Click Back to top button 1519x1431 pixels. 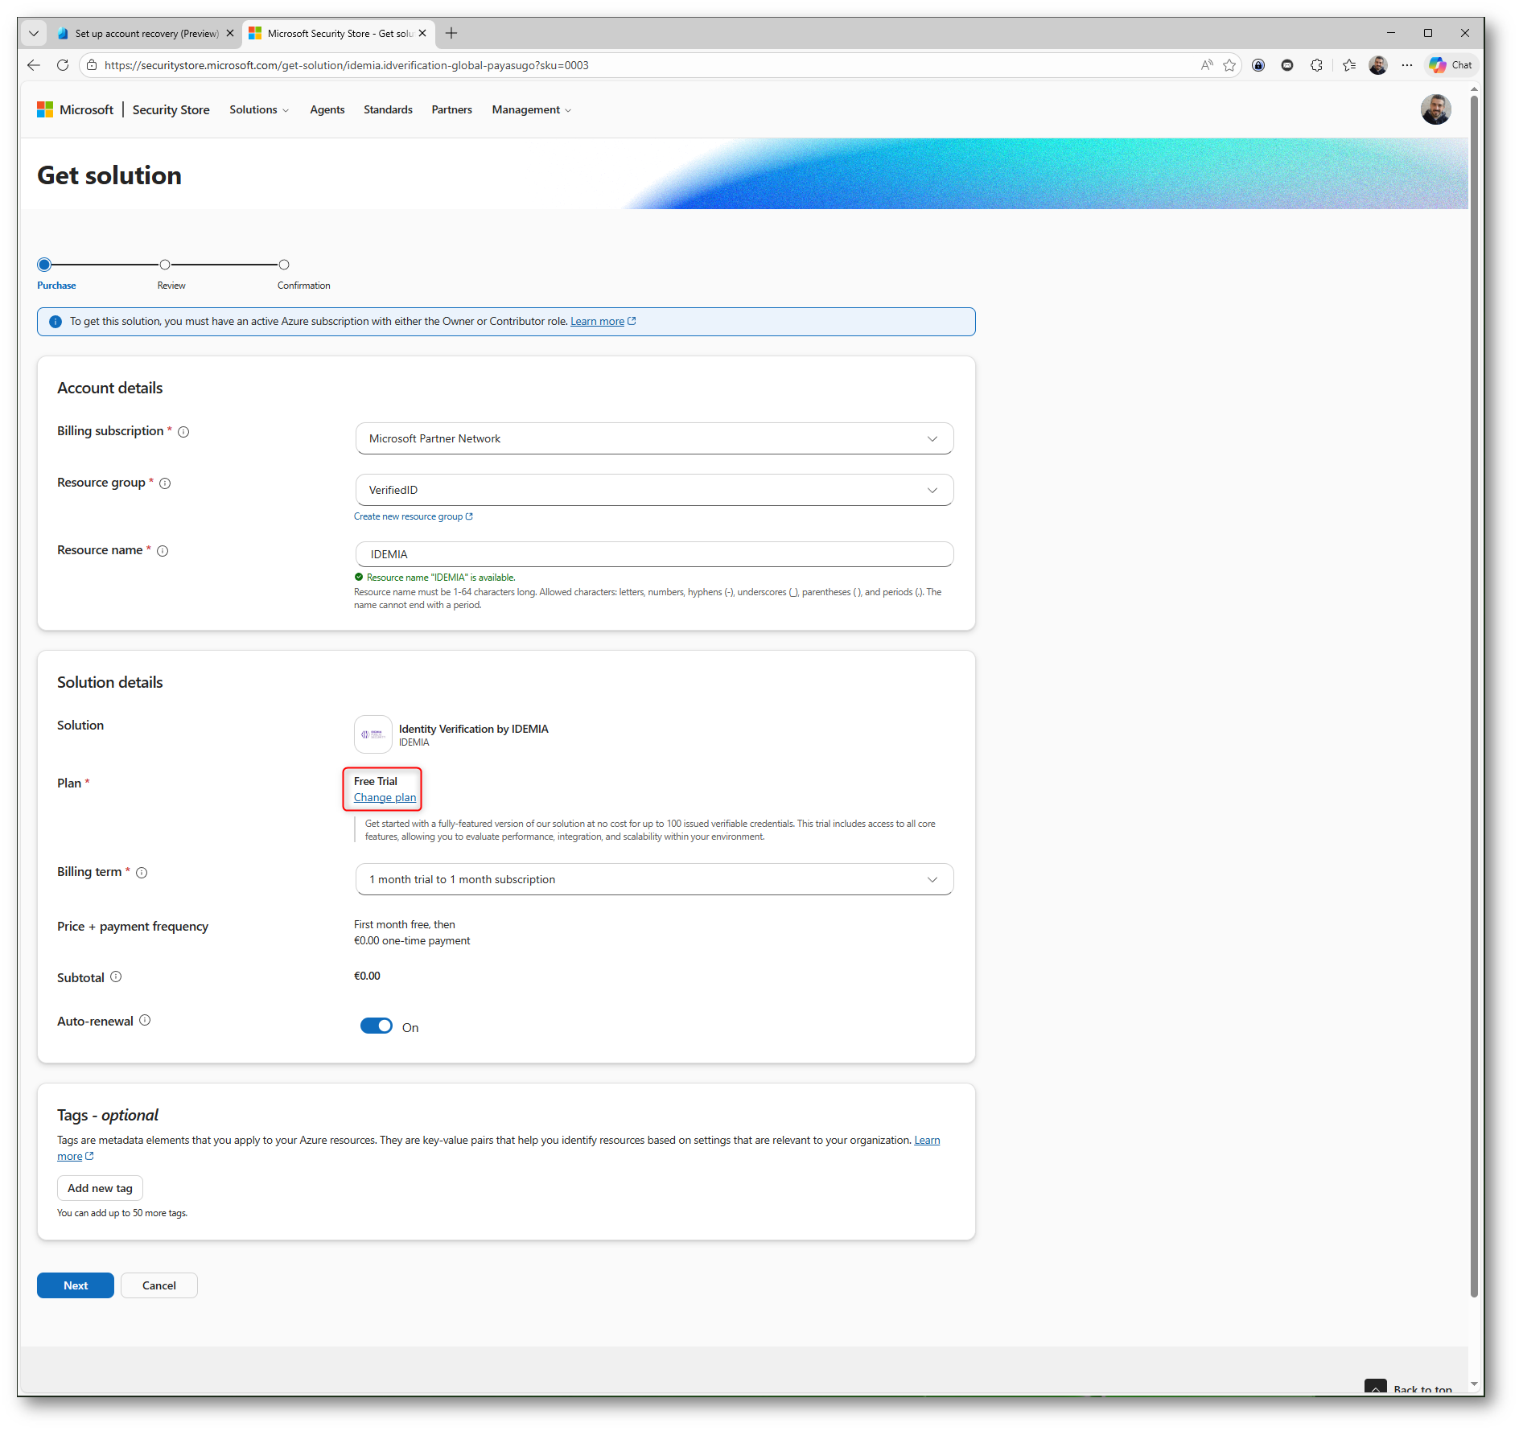point(1410,1388)
